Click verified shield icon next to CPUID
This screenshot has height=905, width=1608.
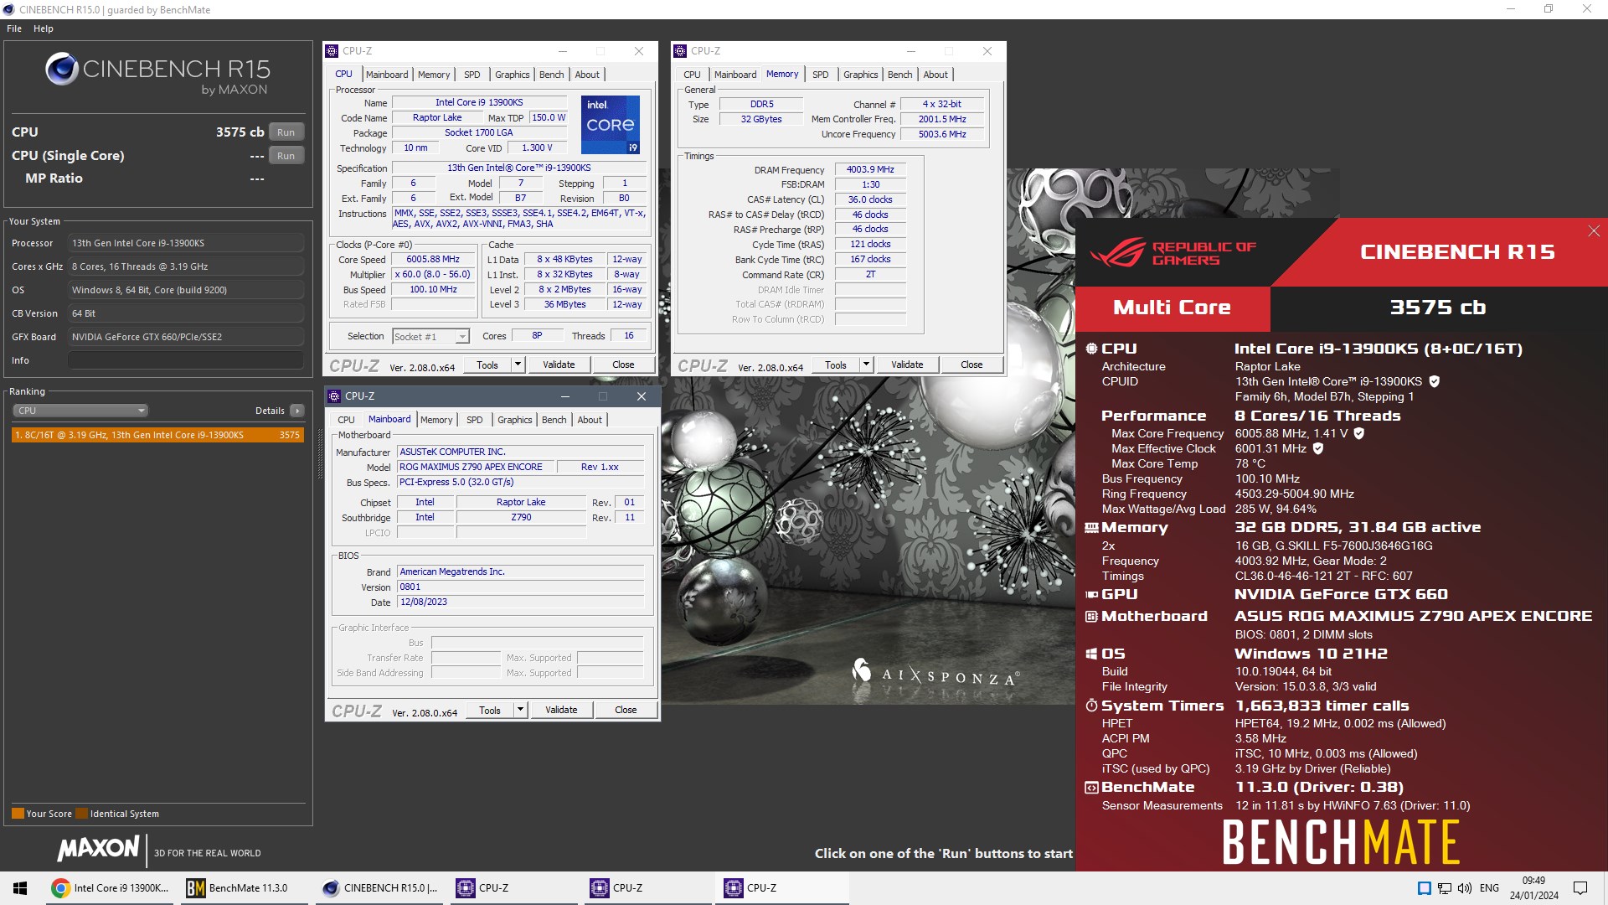pyautogui.click(x=1434, y=381)
